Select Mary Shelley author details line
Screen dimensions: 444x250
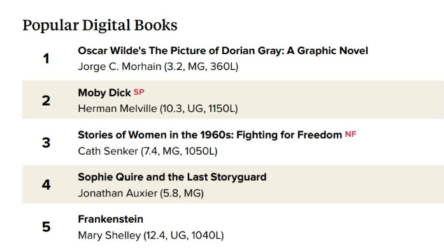[x=150, y=235]
